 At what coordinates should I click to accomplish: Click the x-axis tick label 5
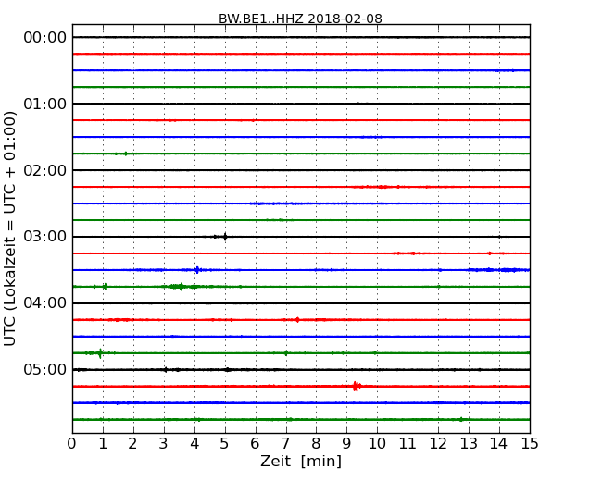[x=225, y=444]
